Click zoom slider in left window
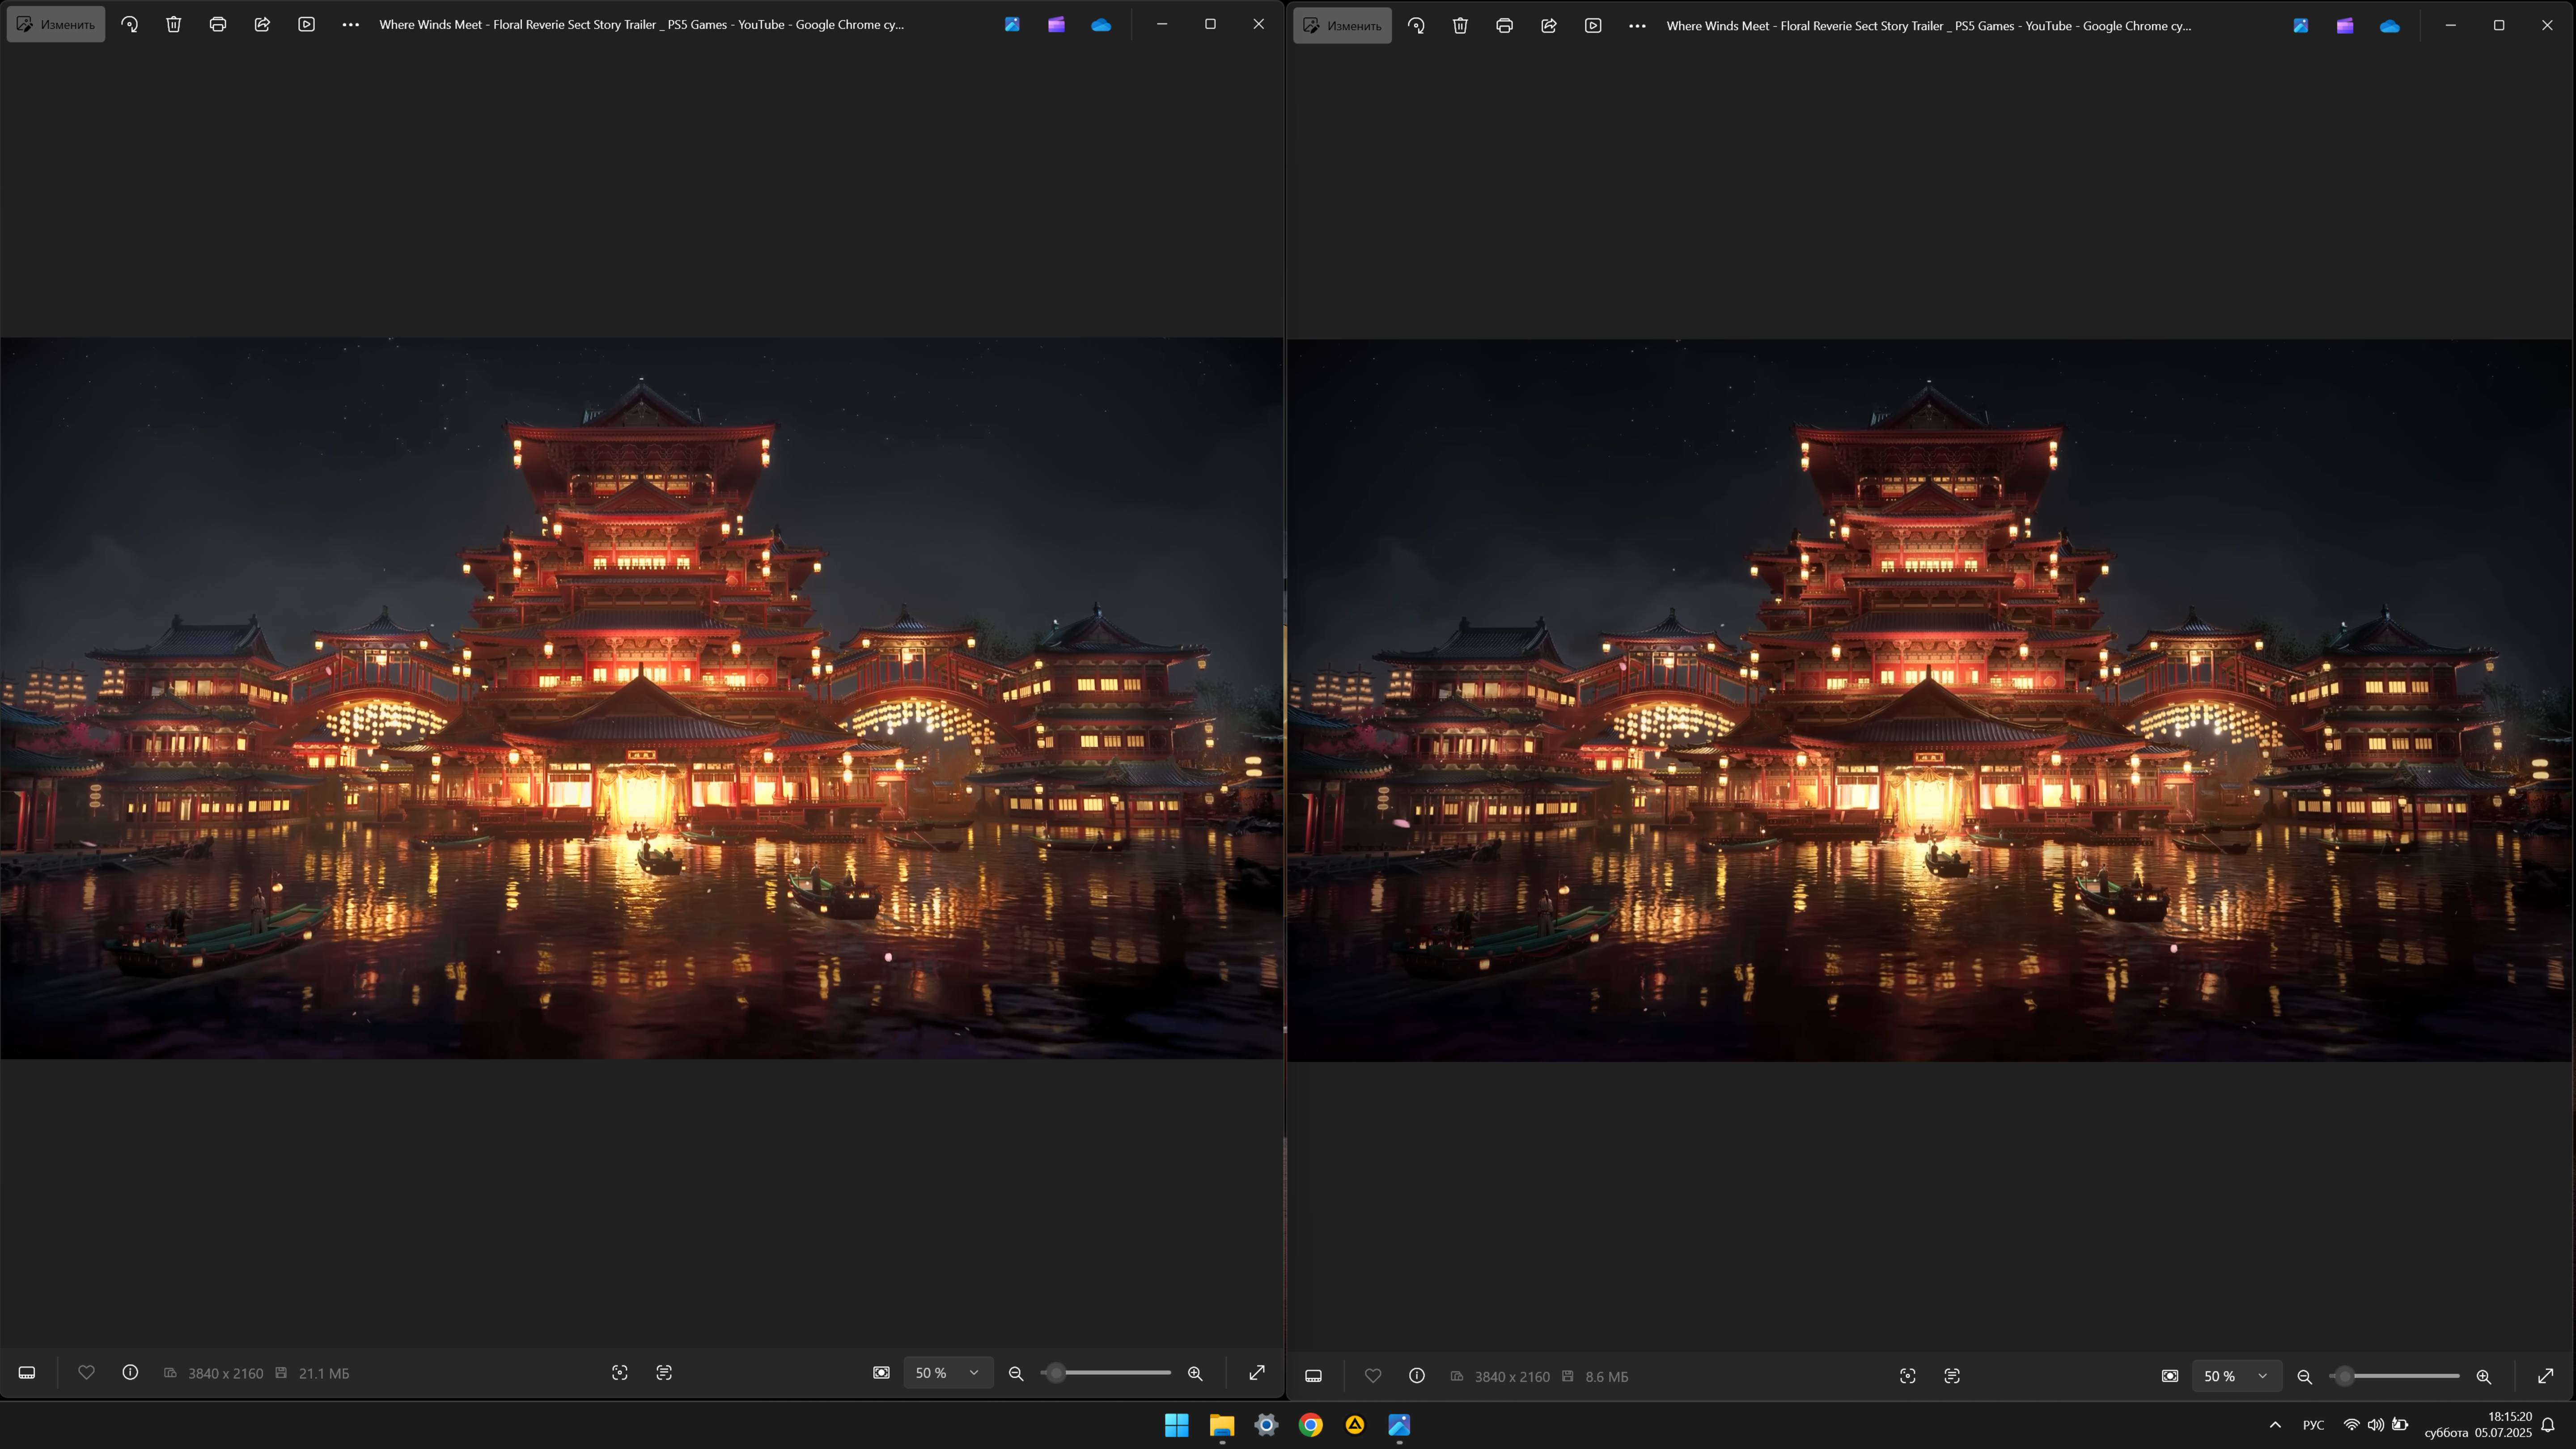2576x1449 pixels. pos(1106,1373)
